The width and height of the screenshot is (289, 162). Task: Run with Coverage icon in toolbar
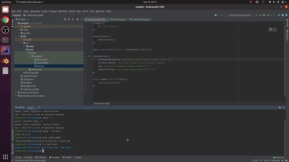click(264, 15)
